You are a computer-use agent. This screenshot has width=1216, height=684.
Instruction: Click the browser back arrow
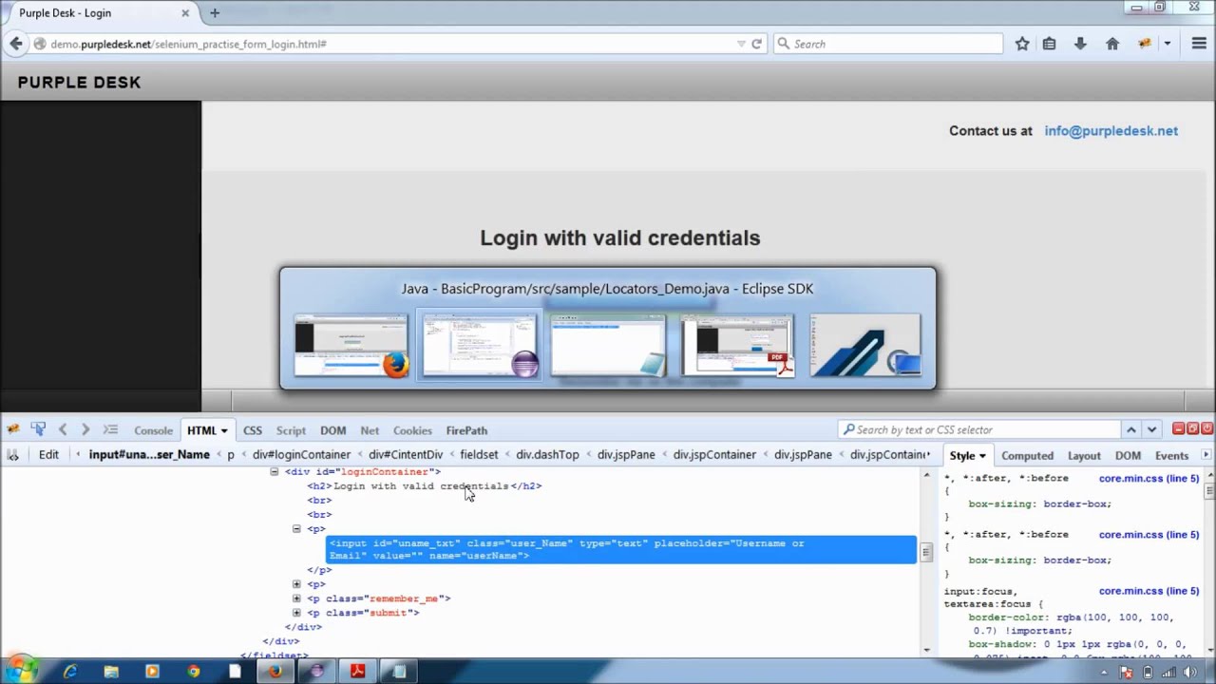[x=16, y=44]
